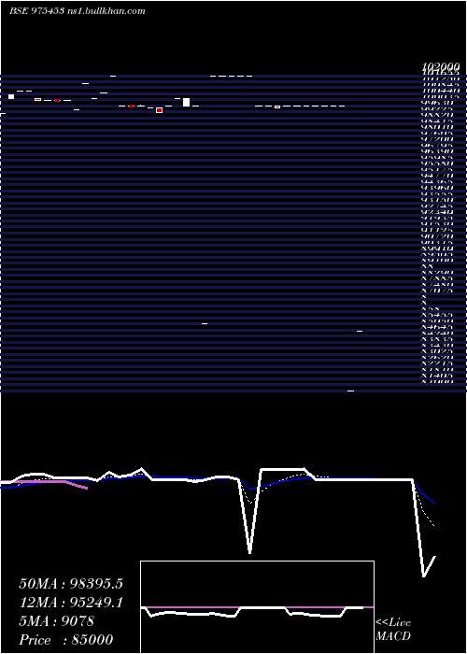The width and height of the screenshot is (467, 654).
Task: Select the tall white candlestick in the price chart
Action: click(187, 102)
